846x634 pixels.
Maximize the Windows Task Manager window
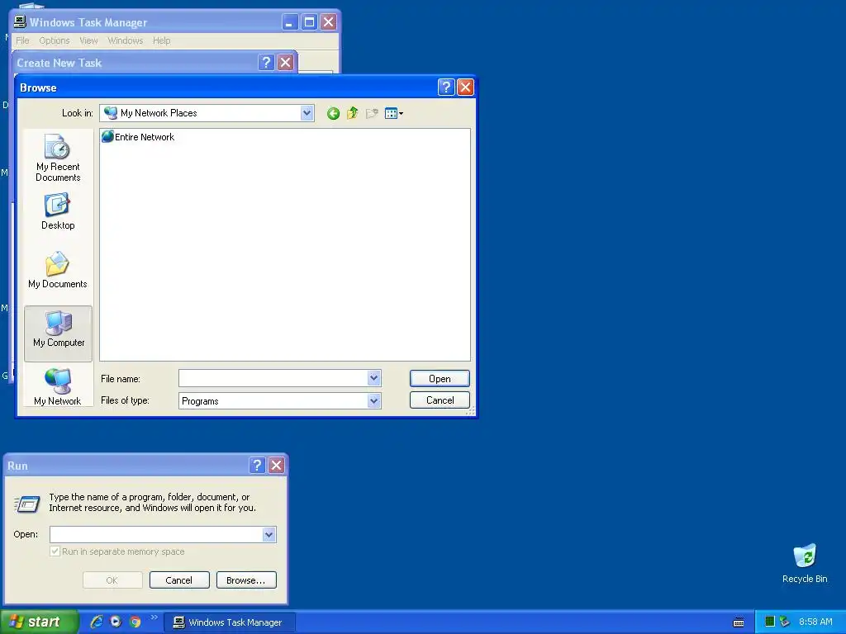click(x=309, y=22)
